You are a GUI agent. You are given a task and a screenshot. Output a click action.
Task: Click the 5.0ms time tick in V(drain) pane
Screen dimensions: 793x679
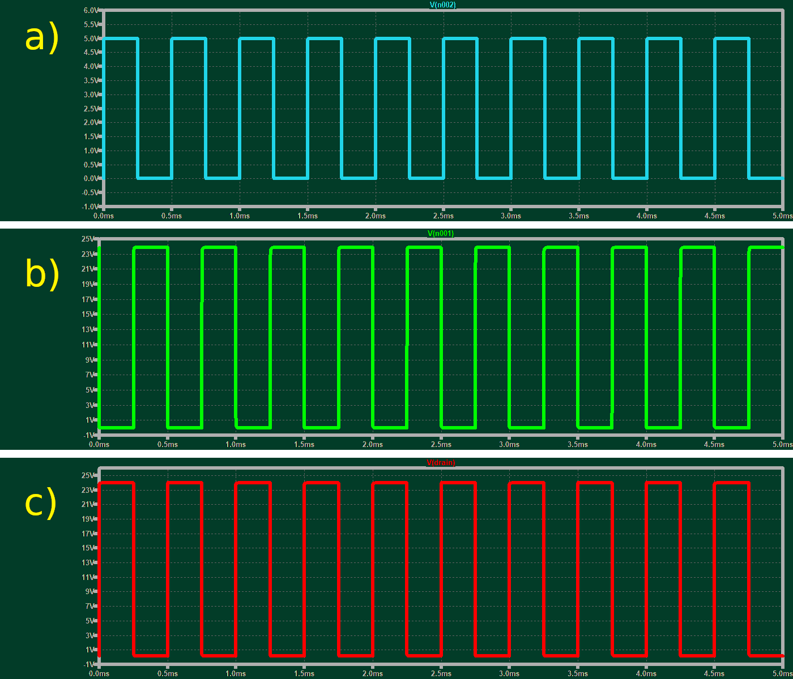(x=782, y=674)
